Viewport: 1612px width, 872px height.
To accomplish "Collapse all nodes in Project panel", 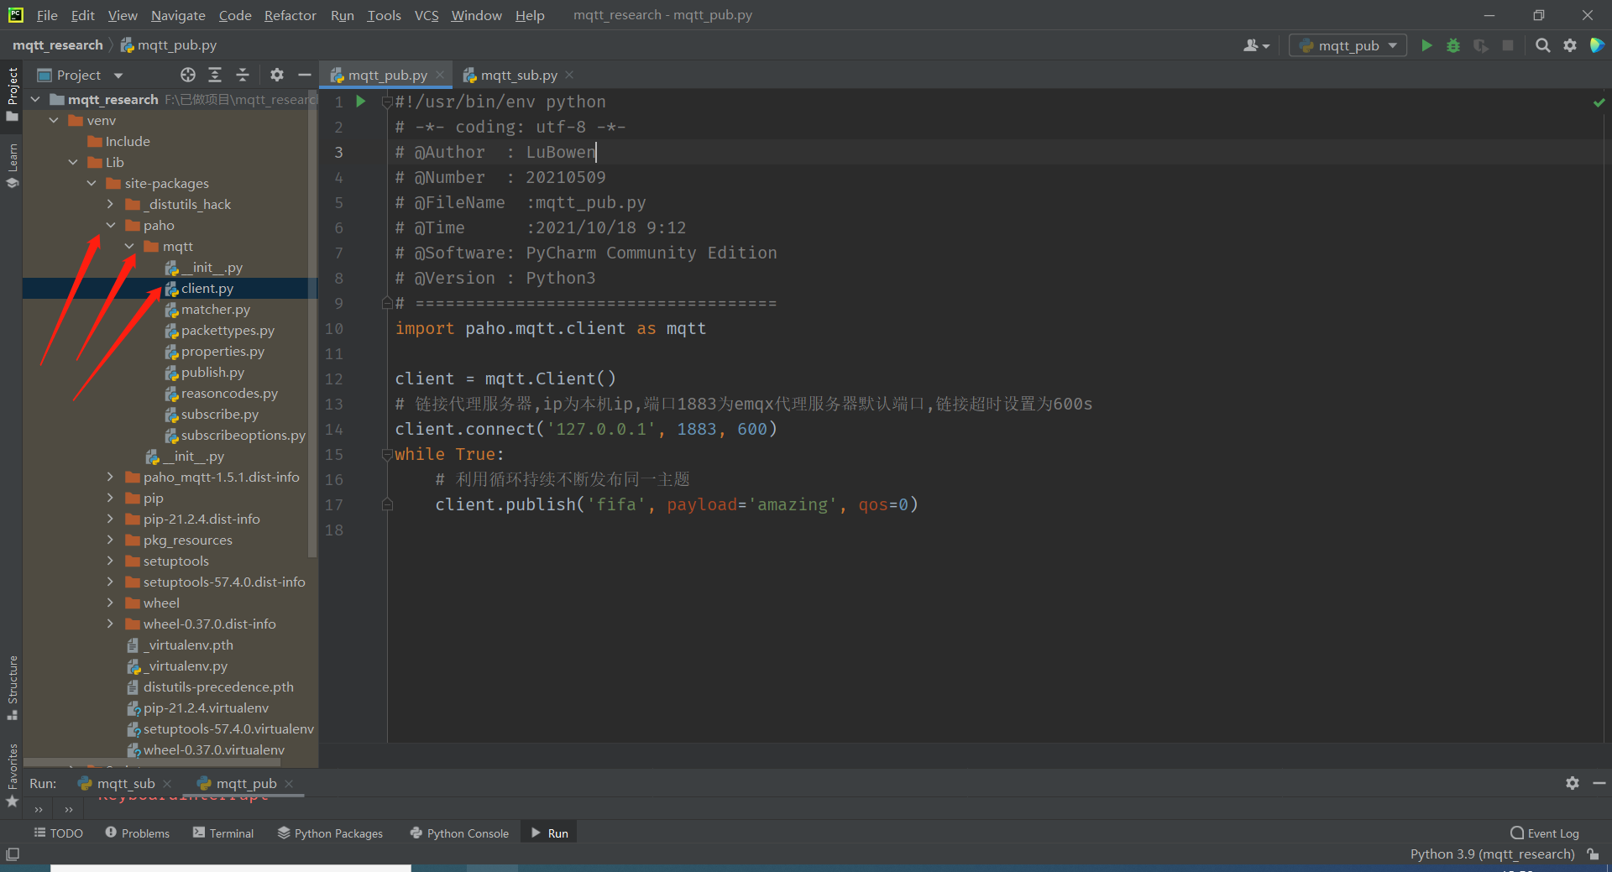I will coord(243,75).
